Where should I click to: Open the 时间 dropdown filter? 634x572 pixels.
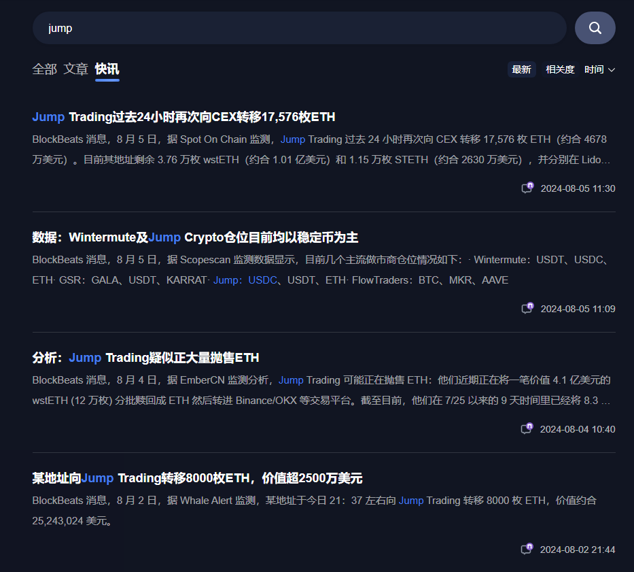point(599,69)
